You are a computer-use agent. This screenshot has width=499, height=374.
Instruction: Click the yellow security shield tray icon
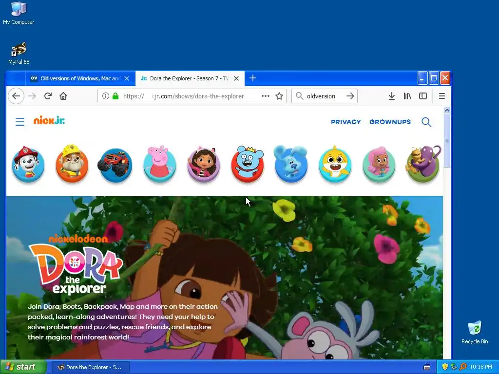pyautogui.click(x=444, y=367)
